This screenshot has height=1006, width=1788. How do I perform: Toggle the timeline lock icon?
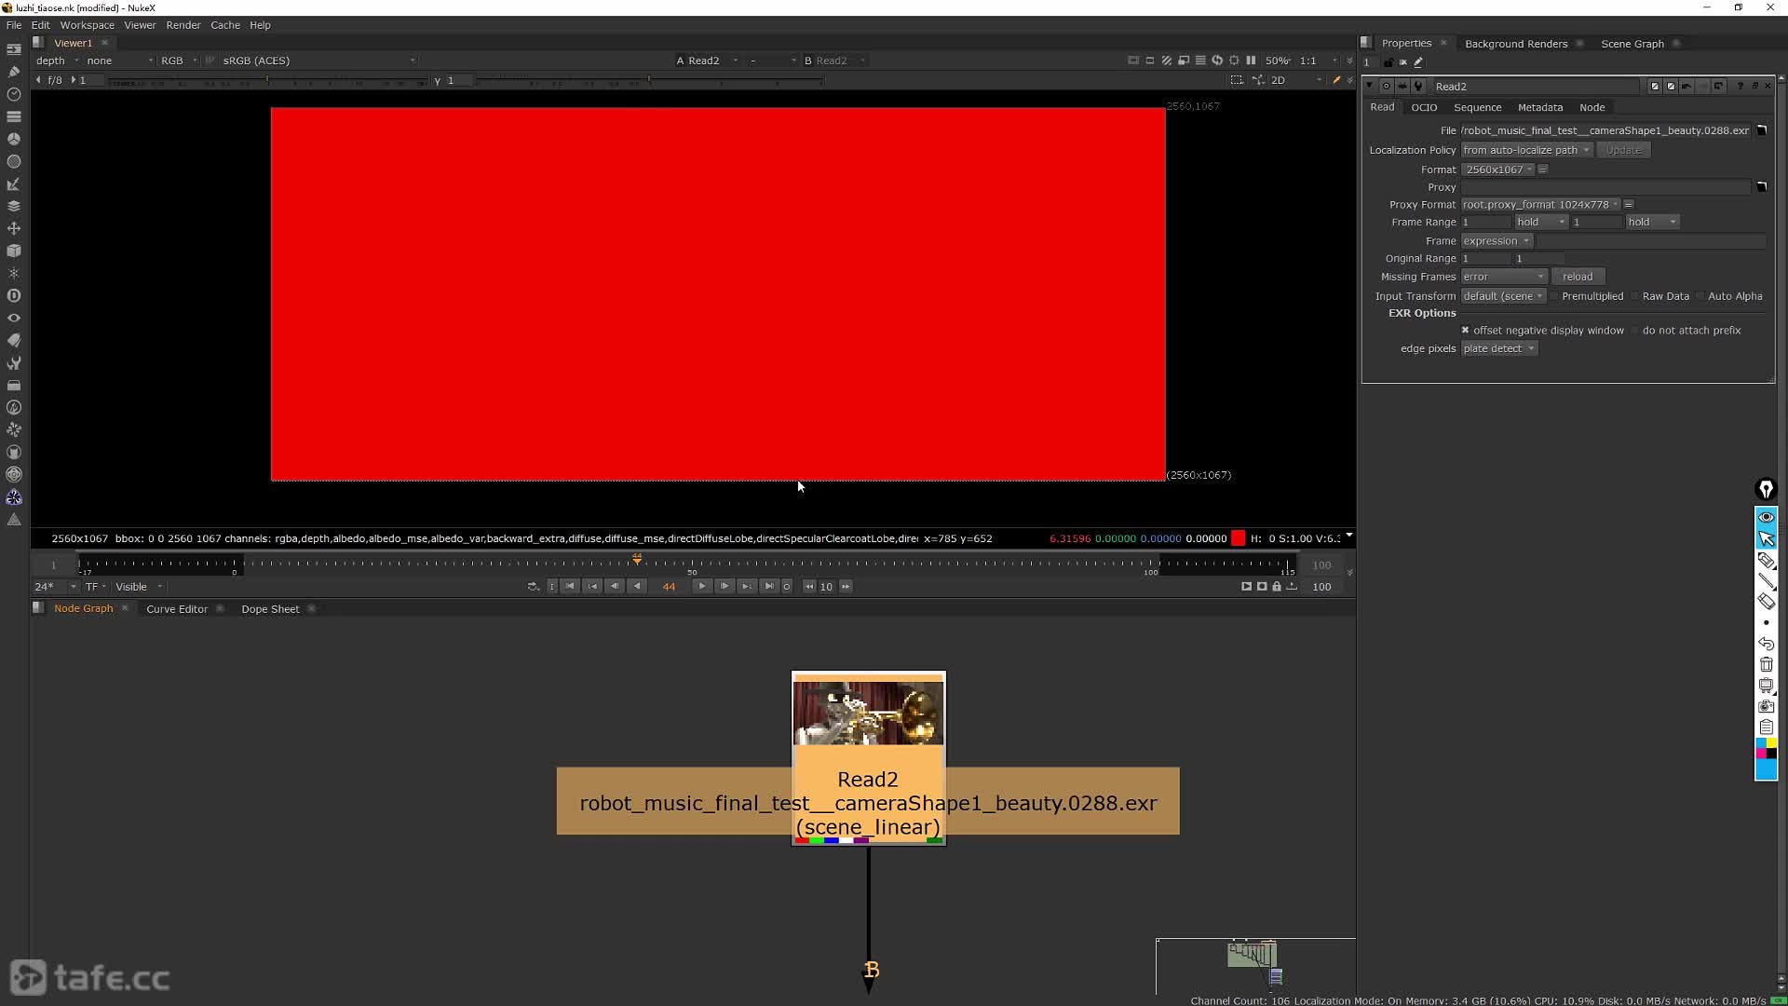coord(1277,587)
